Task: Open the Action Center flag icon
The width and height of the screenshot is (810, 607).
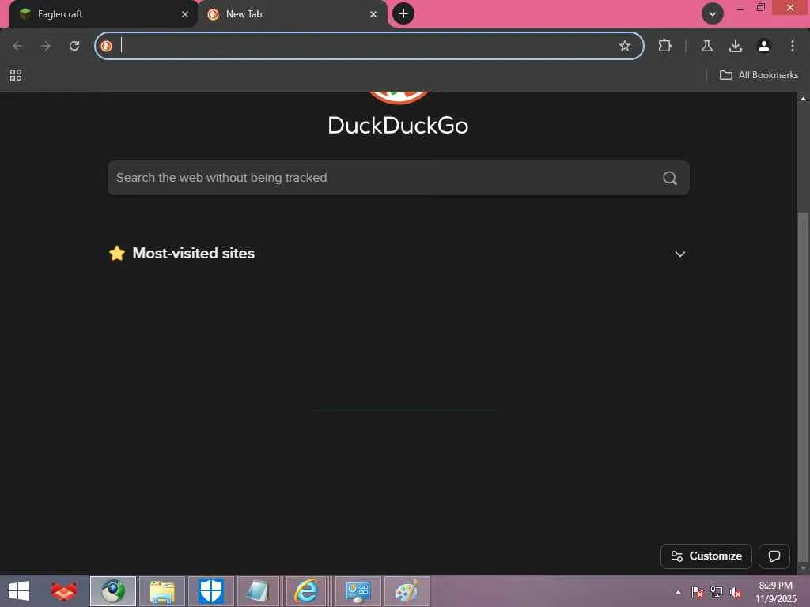Action: tap(697, 592)
